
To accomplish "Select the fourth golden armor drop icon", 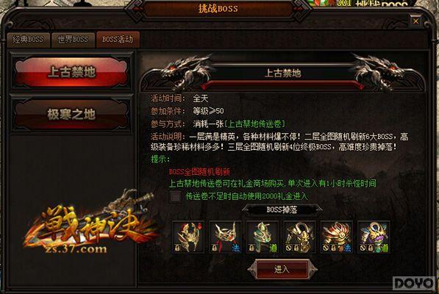I will point(299,237).
